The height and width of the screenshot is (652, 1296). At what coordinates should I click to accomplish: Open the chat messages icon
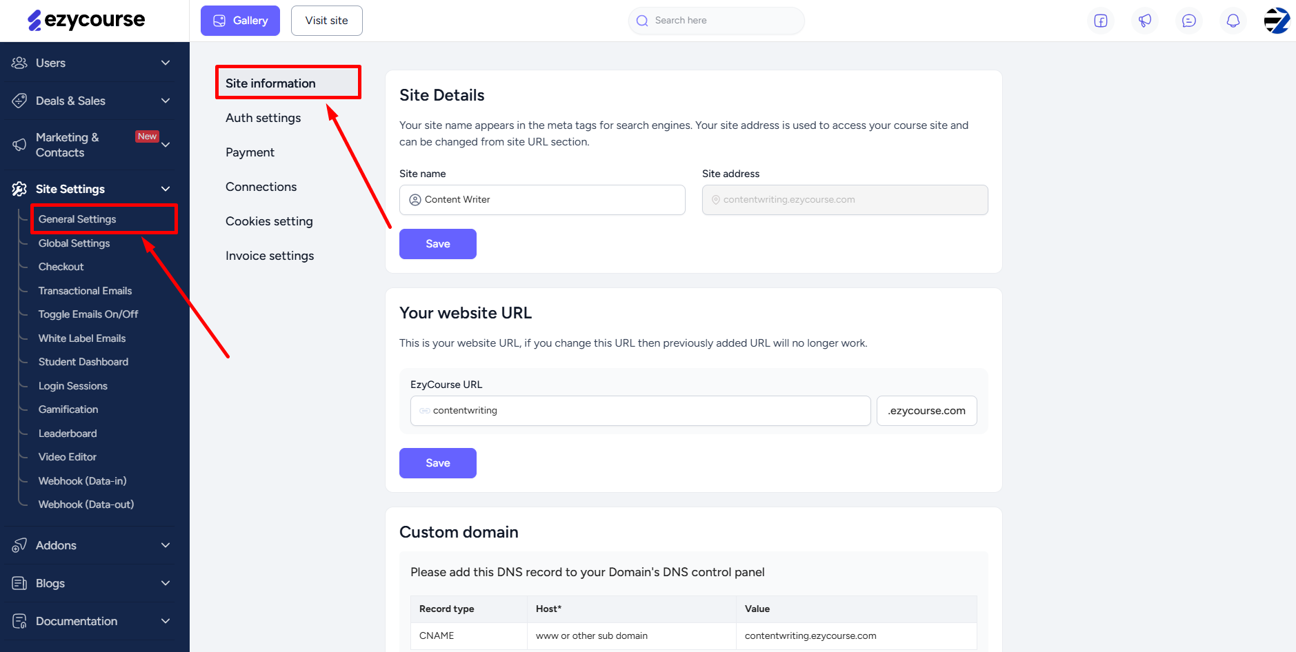pyautogui.click(x=1189, y=21)
